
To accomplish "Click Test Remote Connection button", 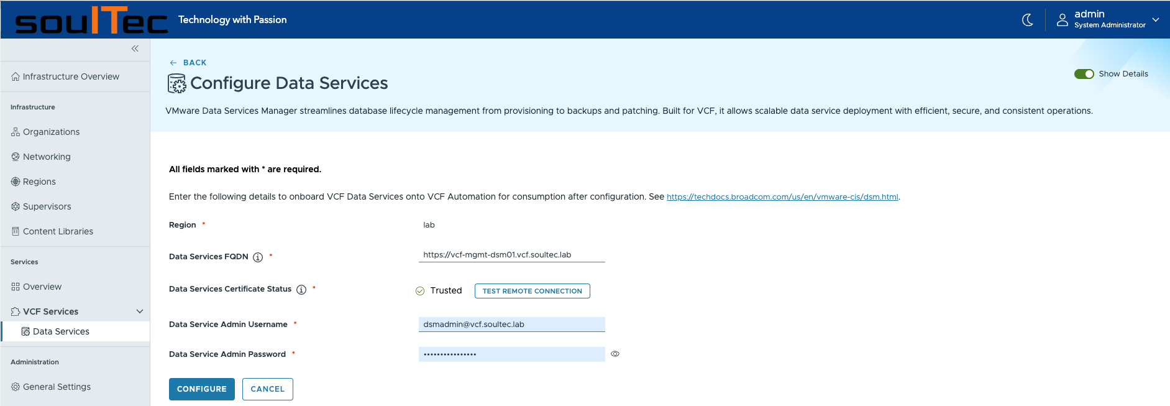I will point(532,291).
